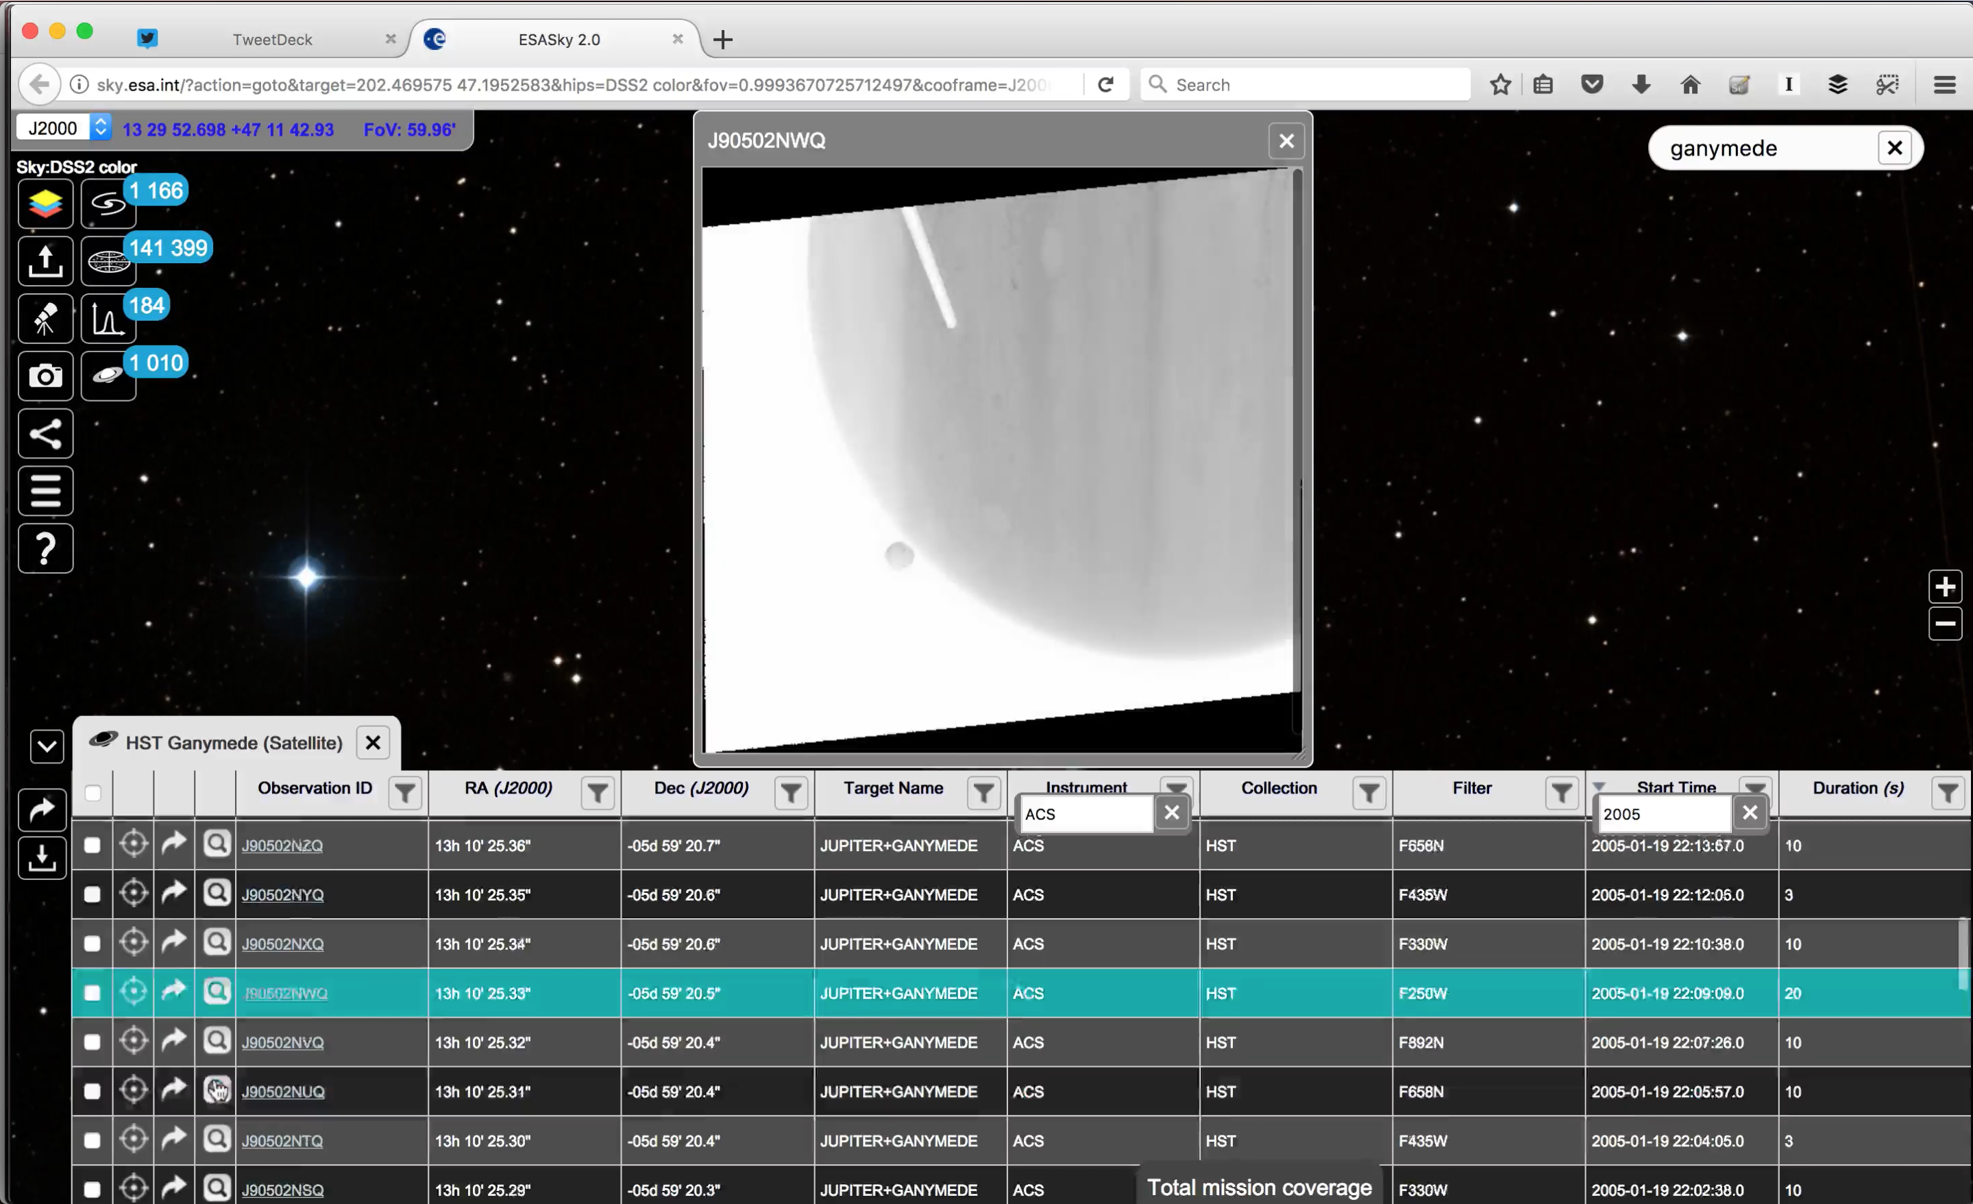The height and width of the screenshot is (1204, 1973).
Task: Take a screenshot with the camera icon
Action: tap(46, 376)
